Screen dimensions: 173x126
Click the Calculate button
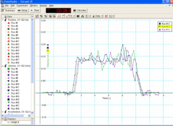pyautogui.click(x=80, y=11)
